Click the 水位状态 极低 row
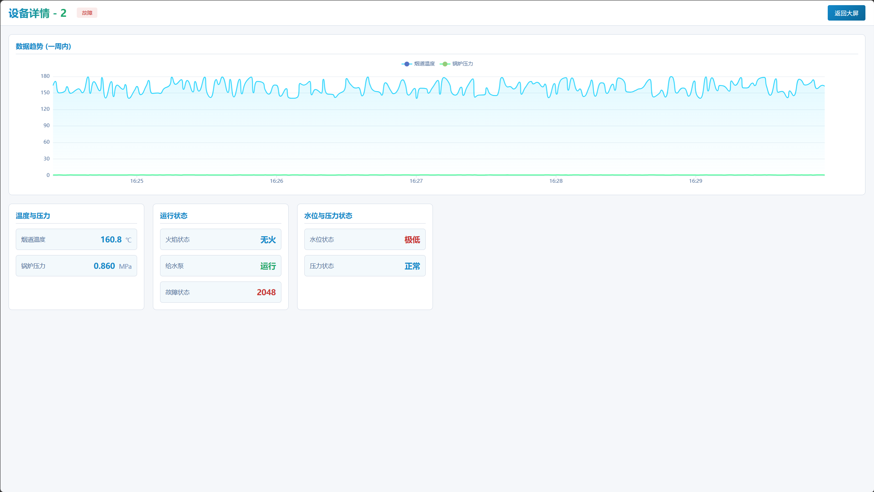874x492 pixels. click(x=365, y=239)
